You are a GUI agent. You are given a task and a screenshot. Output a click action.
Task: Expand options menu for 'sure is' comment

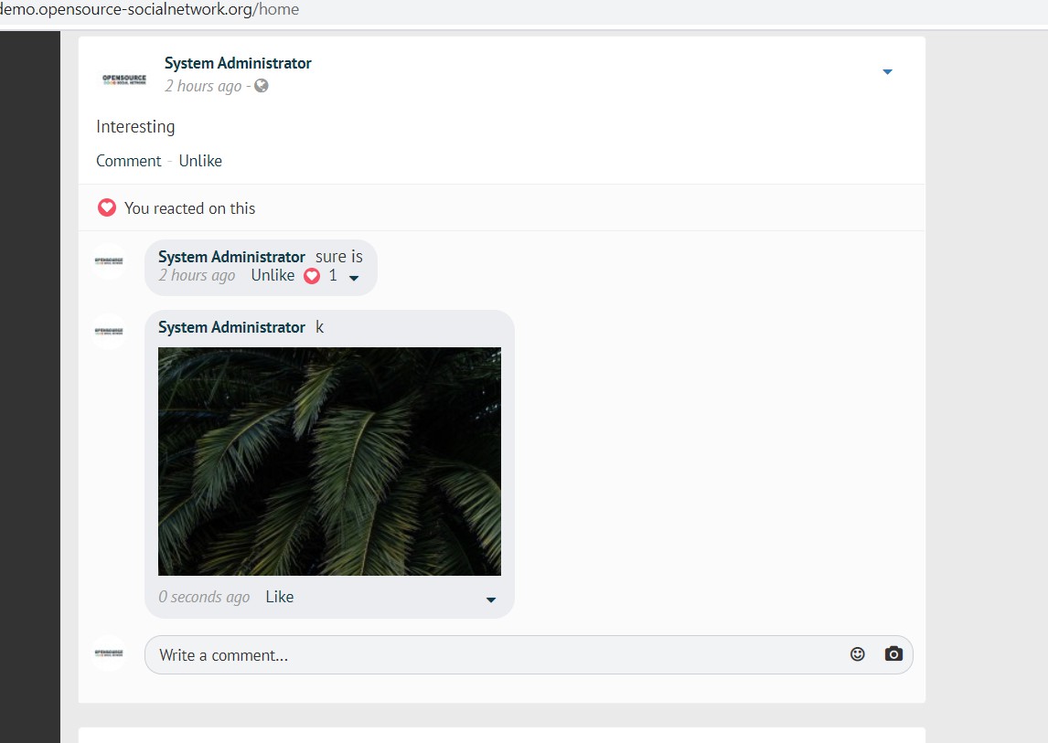click(354, 278)
